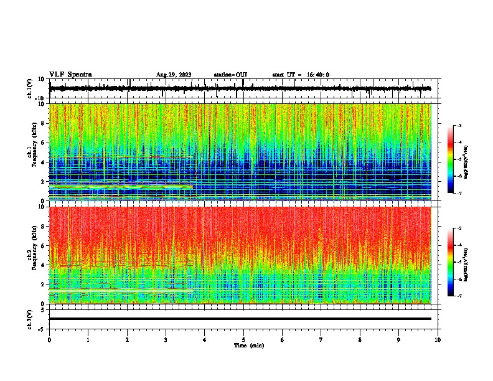Image resolution: width=493 pixels, height=381 pixels.
Task: Click the time axis tick label 3
Action: [166, 340]
